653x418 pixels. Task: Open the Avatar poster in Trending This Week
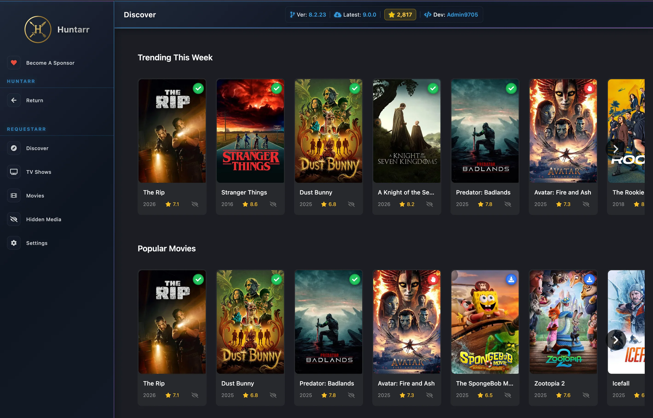tap(564, 131)
